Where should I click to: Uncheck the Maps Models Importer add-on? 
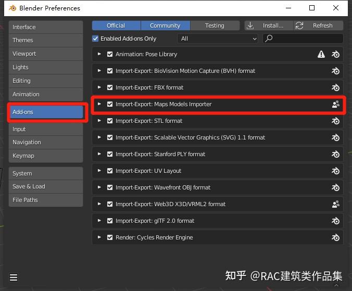pyautogui.click(x=110, y=104)
